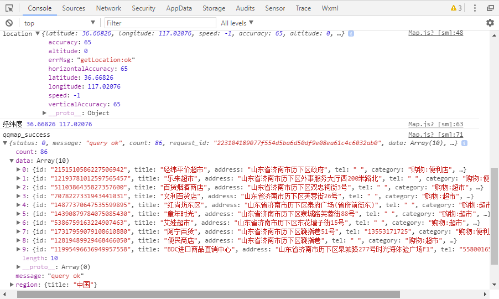Expand the 'region' object entry

pyautogui.click(x=12, y=285)
